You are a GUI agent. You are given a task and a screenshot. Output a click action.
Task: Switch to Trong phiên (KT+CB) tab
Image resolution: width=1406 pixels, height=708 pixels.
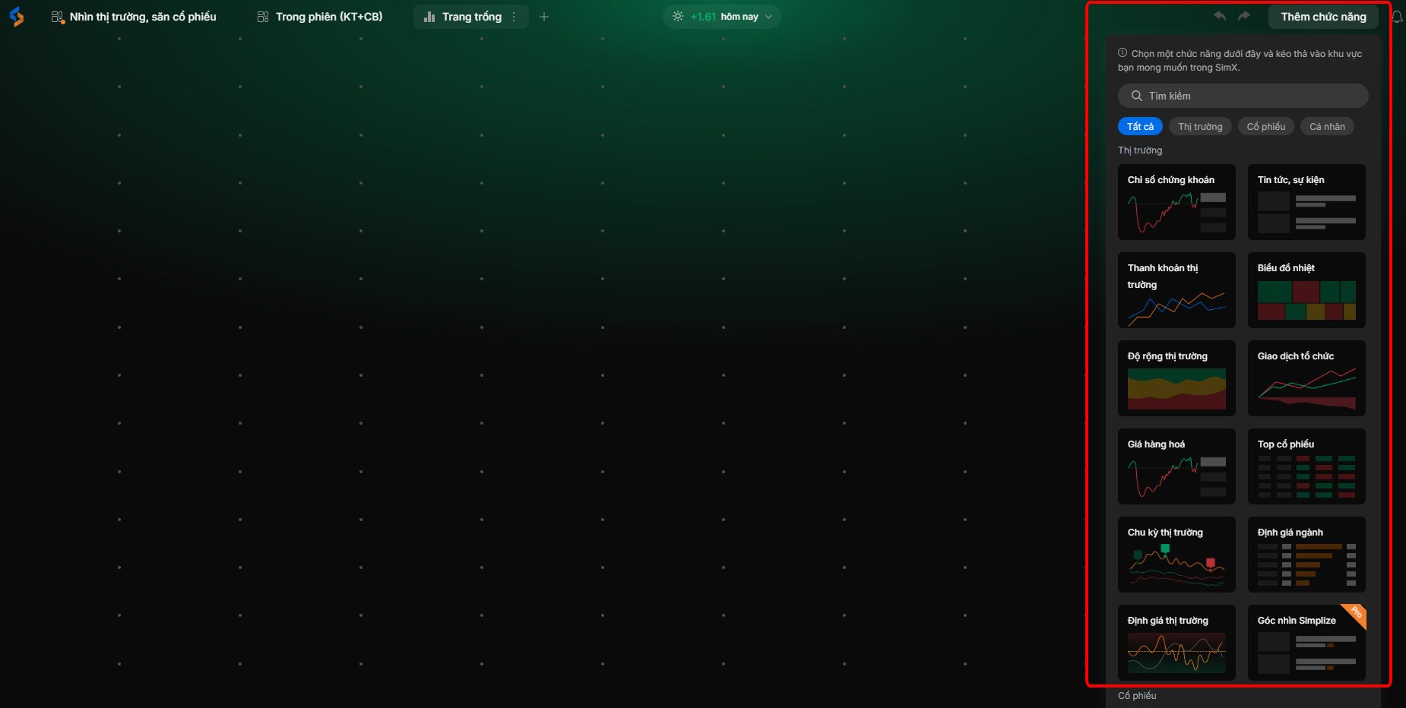coord(320,17)
